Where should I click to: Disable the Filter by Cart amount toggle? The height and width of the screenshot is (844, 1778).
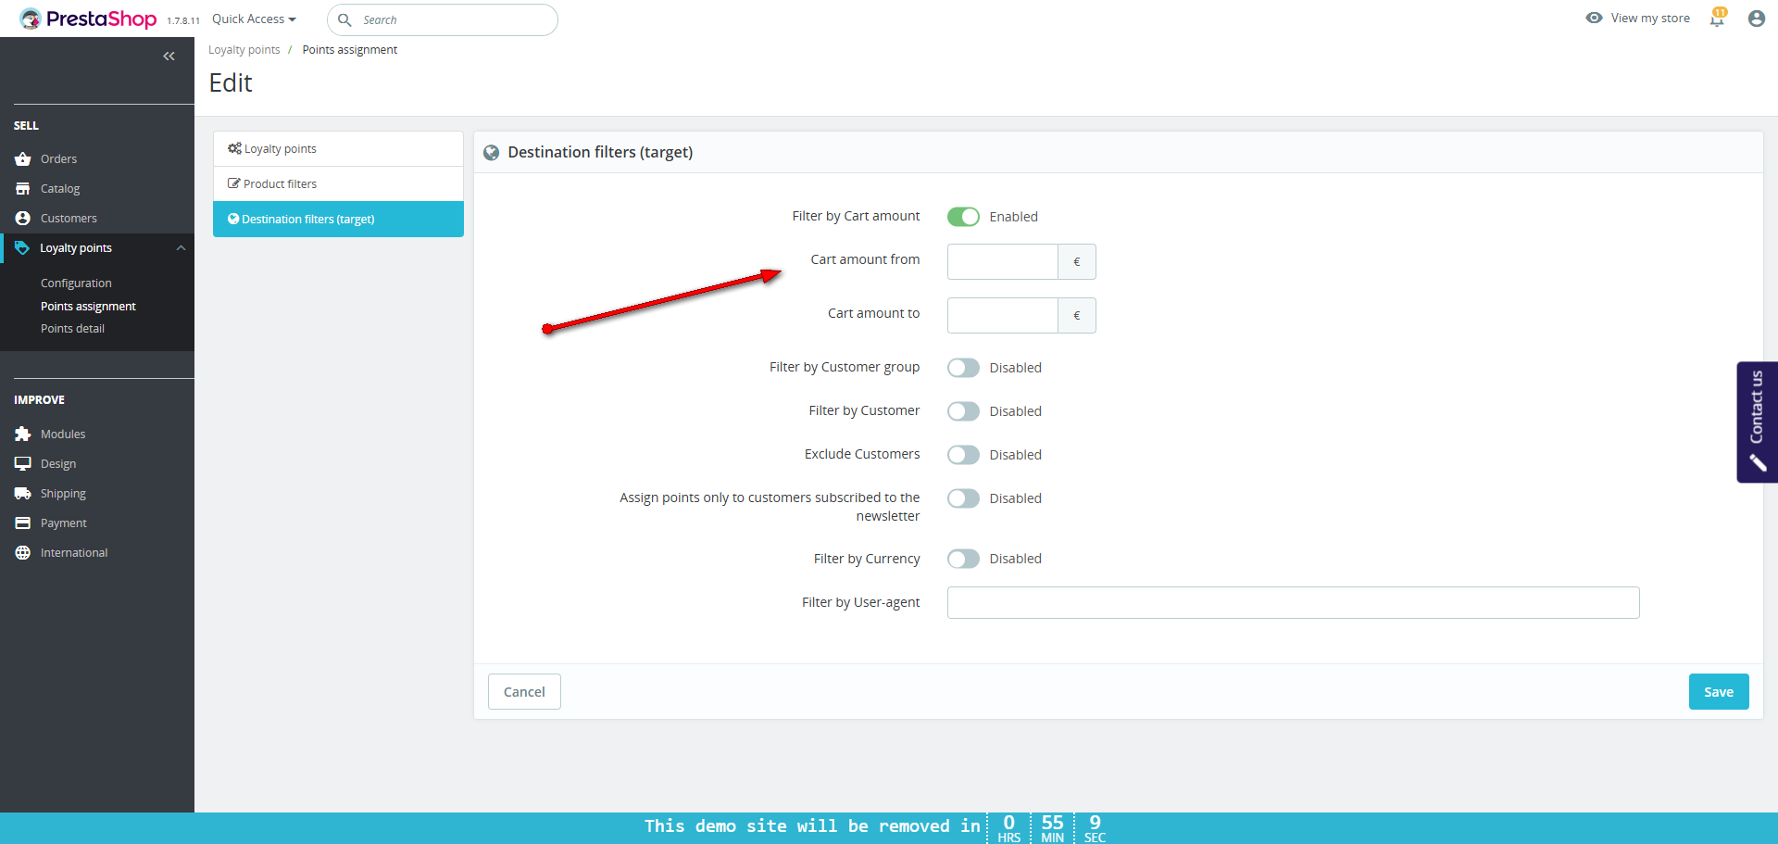coord(963,217)
